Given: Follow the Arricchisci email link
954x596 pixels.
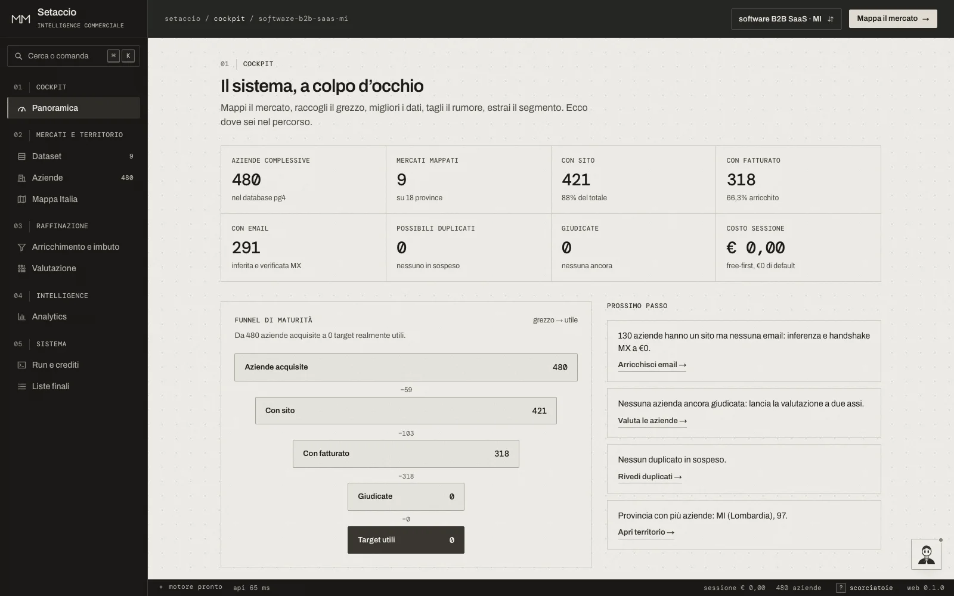Looking at the screenshot, I should [x=652, y=365].
